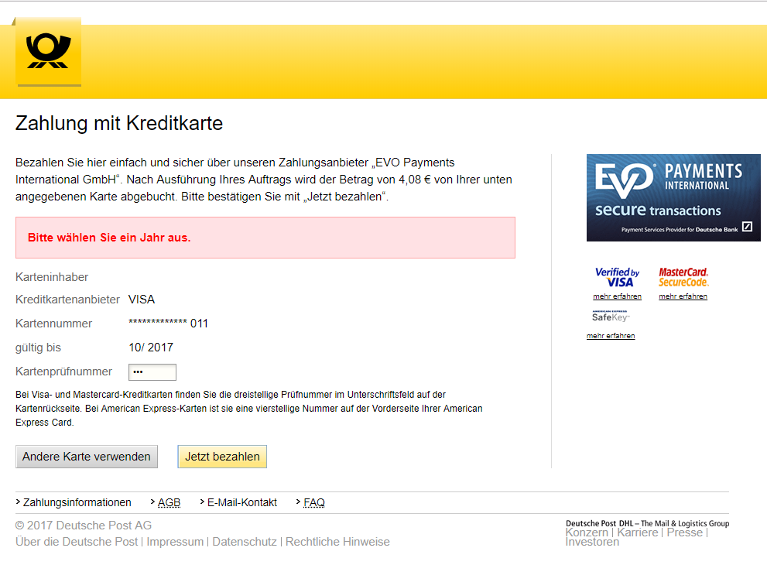Click the American Express SafeKey logo
This screenshot has width=767, height=565.
(x=611, y=316)
